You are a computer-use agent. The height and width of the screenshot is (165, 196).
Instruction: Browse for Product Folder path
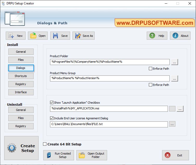pyautogui.click(x=175, y=62)
